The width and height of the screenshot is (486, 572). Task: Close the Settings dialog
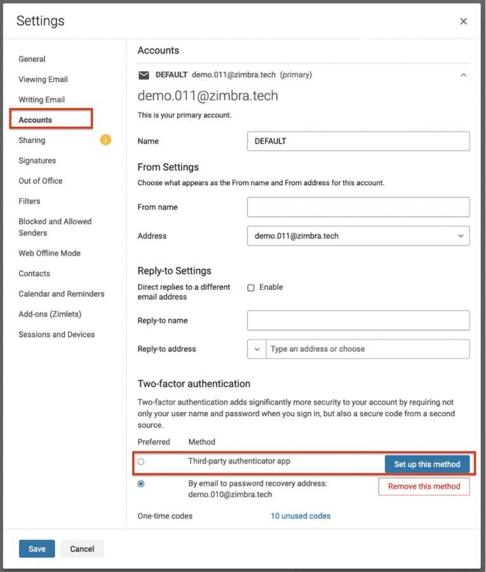click(x=463, y=21)
